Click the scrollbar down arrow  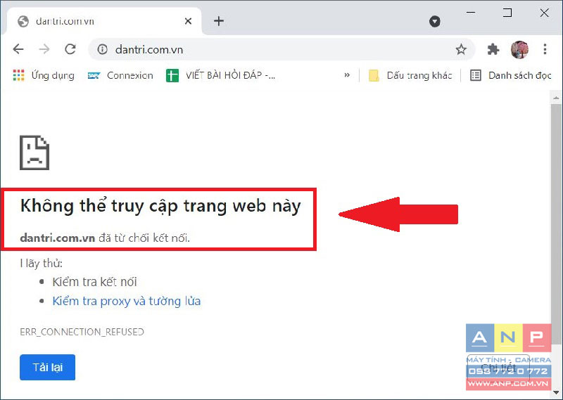(x=556, y=392)
